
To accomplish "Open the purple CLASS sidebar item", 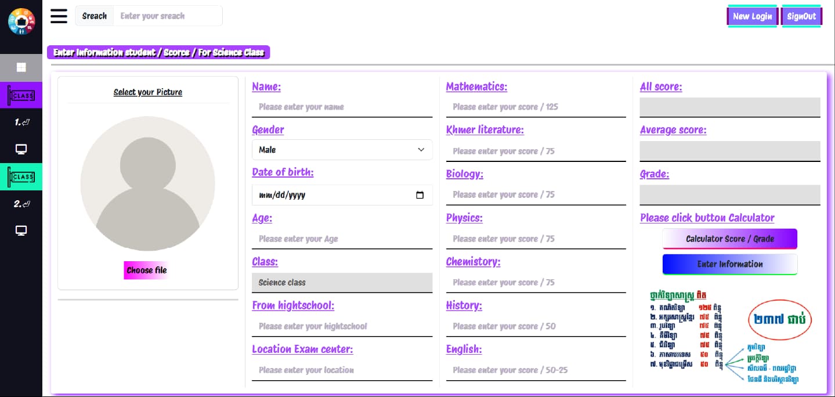I will point(21,95).
